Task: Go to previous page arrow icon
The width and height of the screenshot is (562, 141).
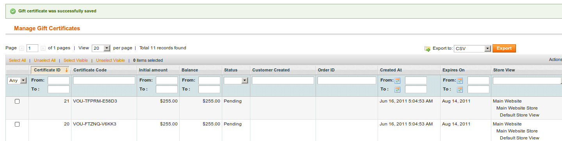Action: click(x=22, y=49)
